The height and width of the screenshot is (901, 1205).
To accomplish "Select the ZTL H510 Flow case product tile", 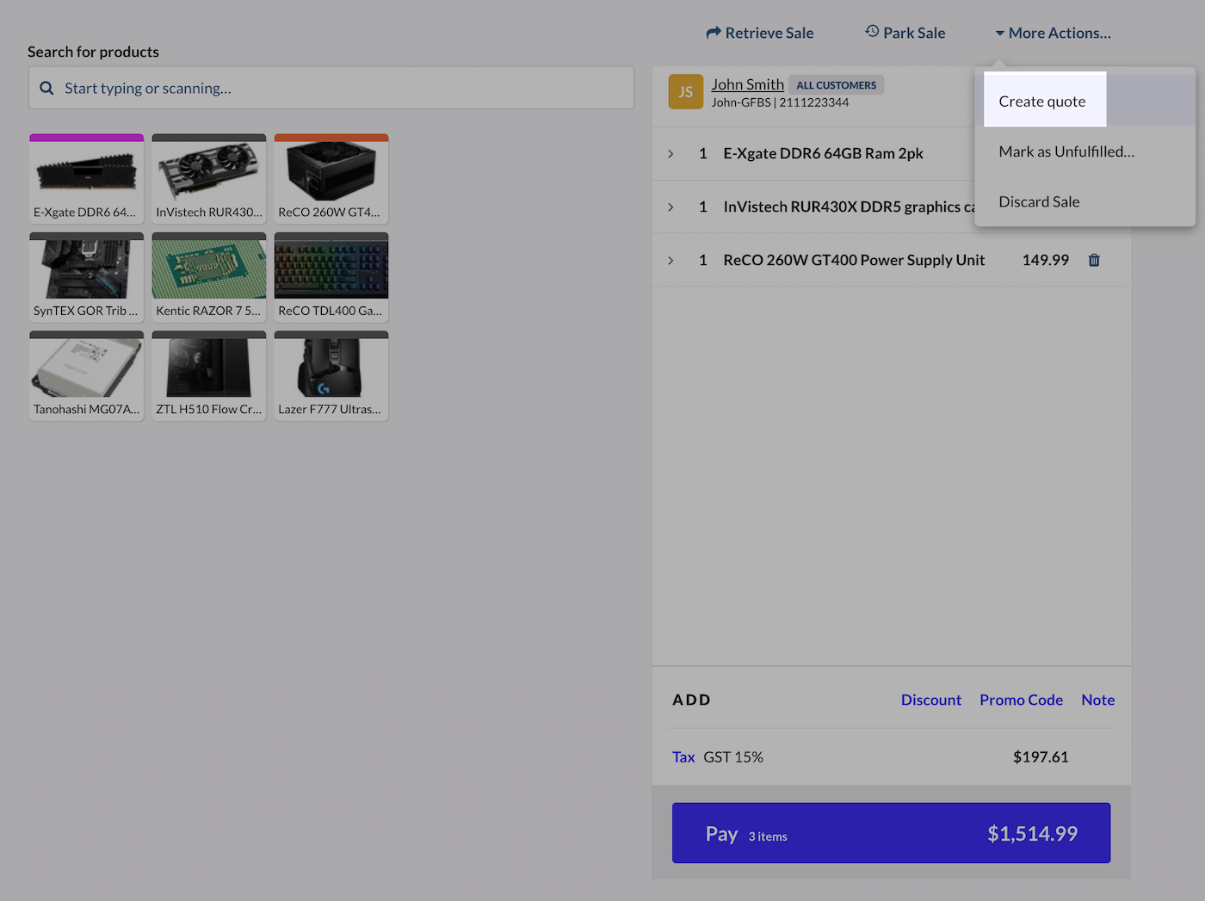I will (208, 375).
